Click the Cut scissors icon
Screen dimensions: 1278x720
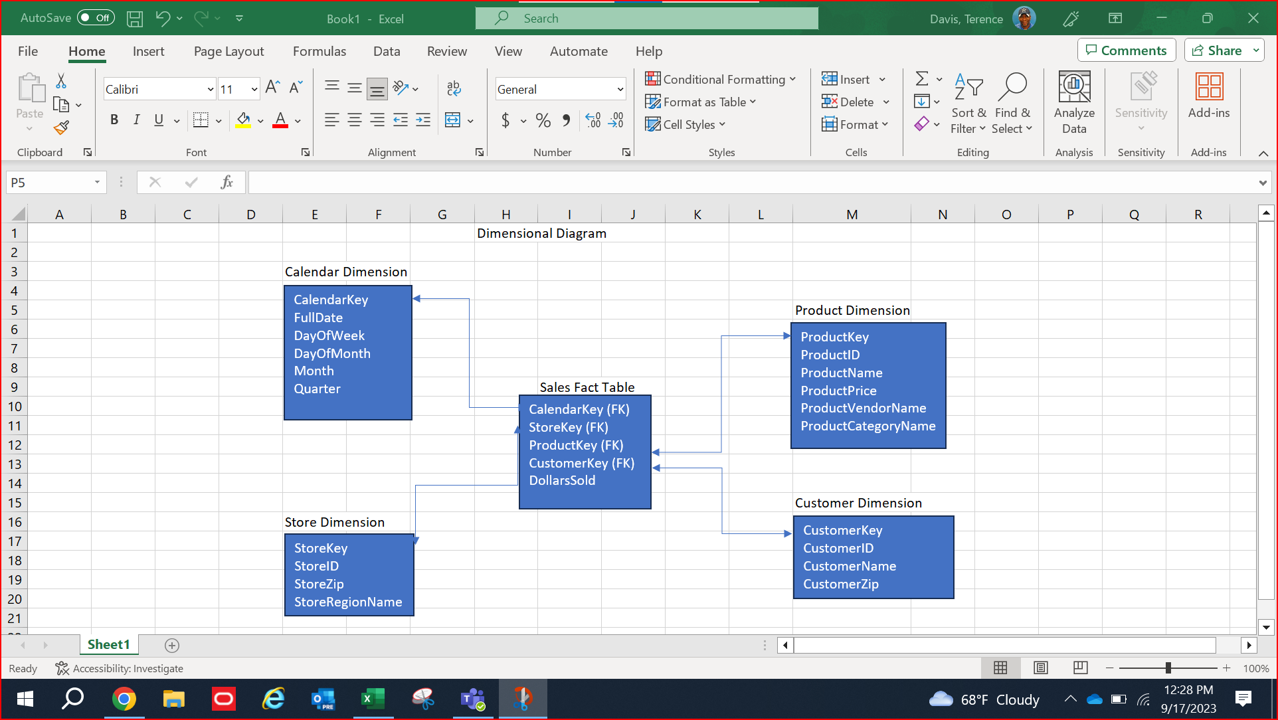click(x=61, y=81)
